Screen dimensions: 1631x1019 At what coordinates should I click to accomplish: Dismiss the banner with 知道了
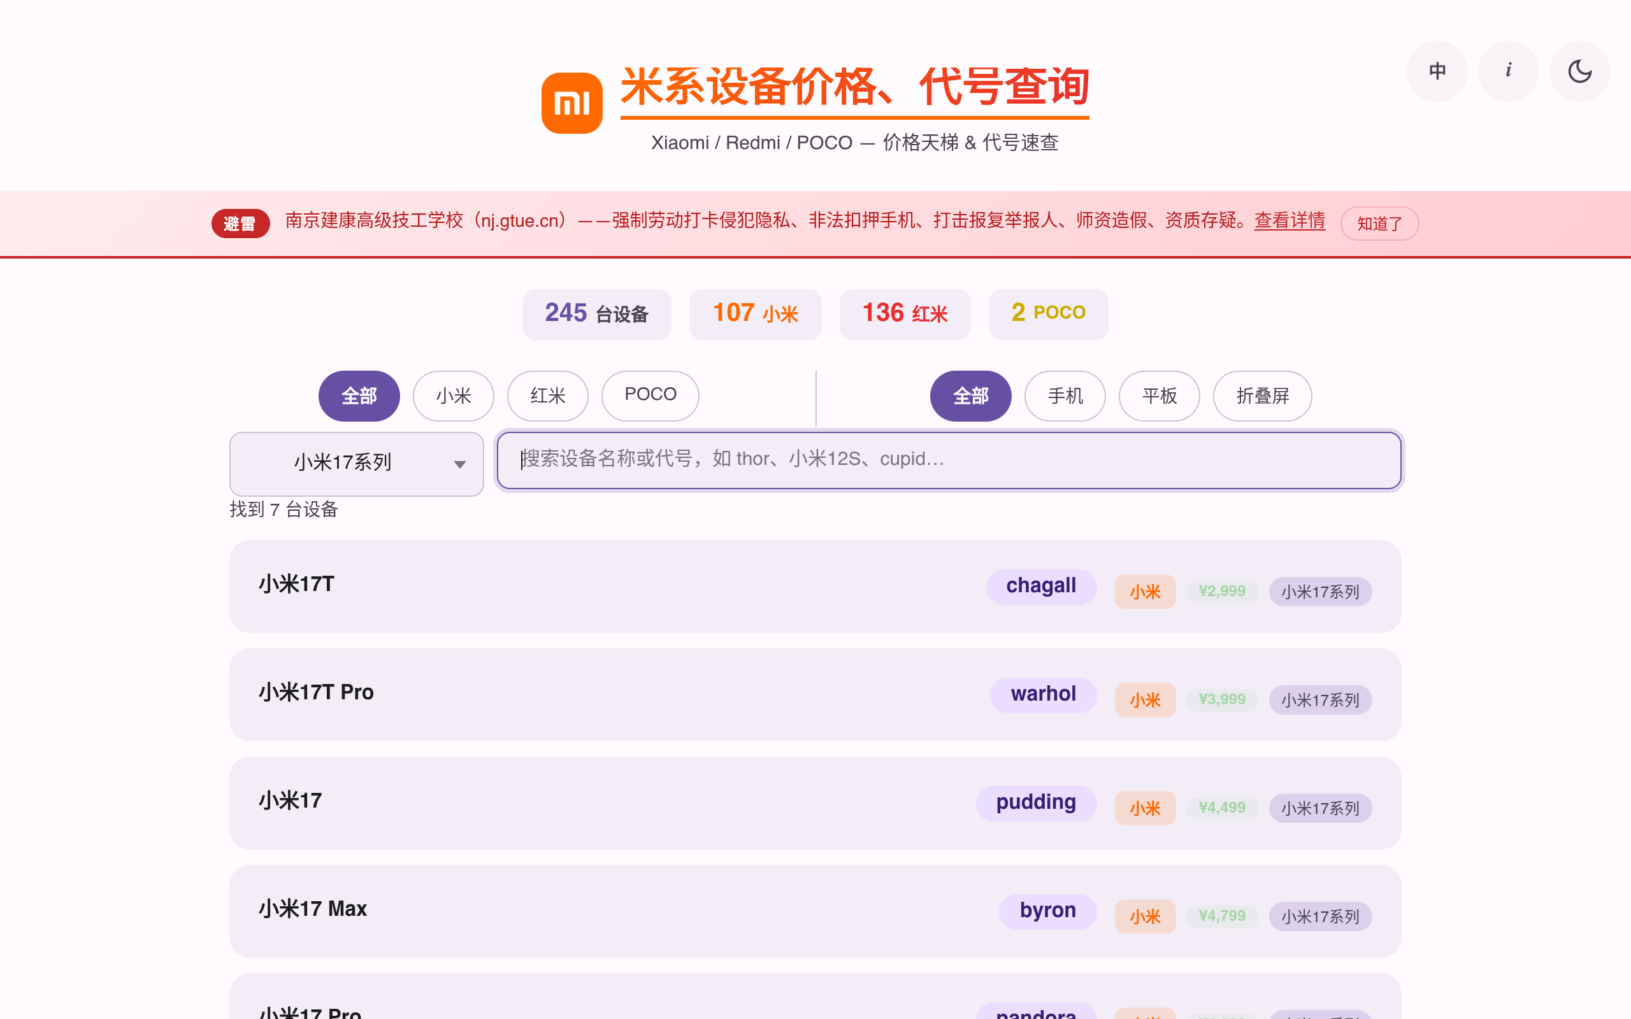tap(1379, 223)
